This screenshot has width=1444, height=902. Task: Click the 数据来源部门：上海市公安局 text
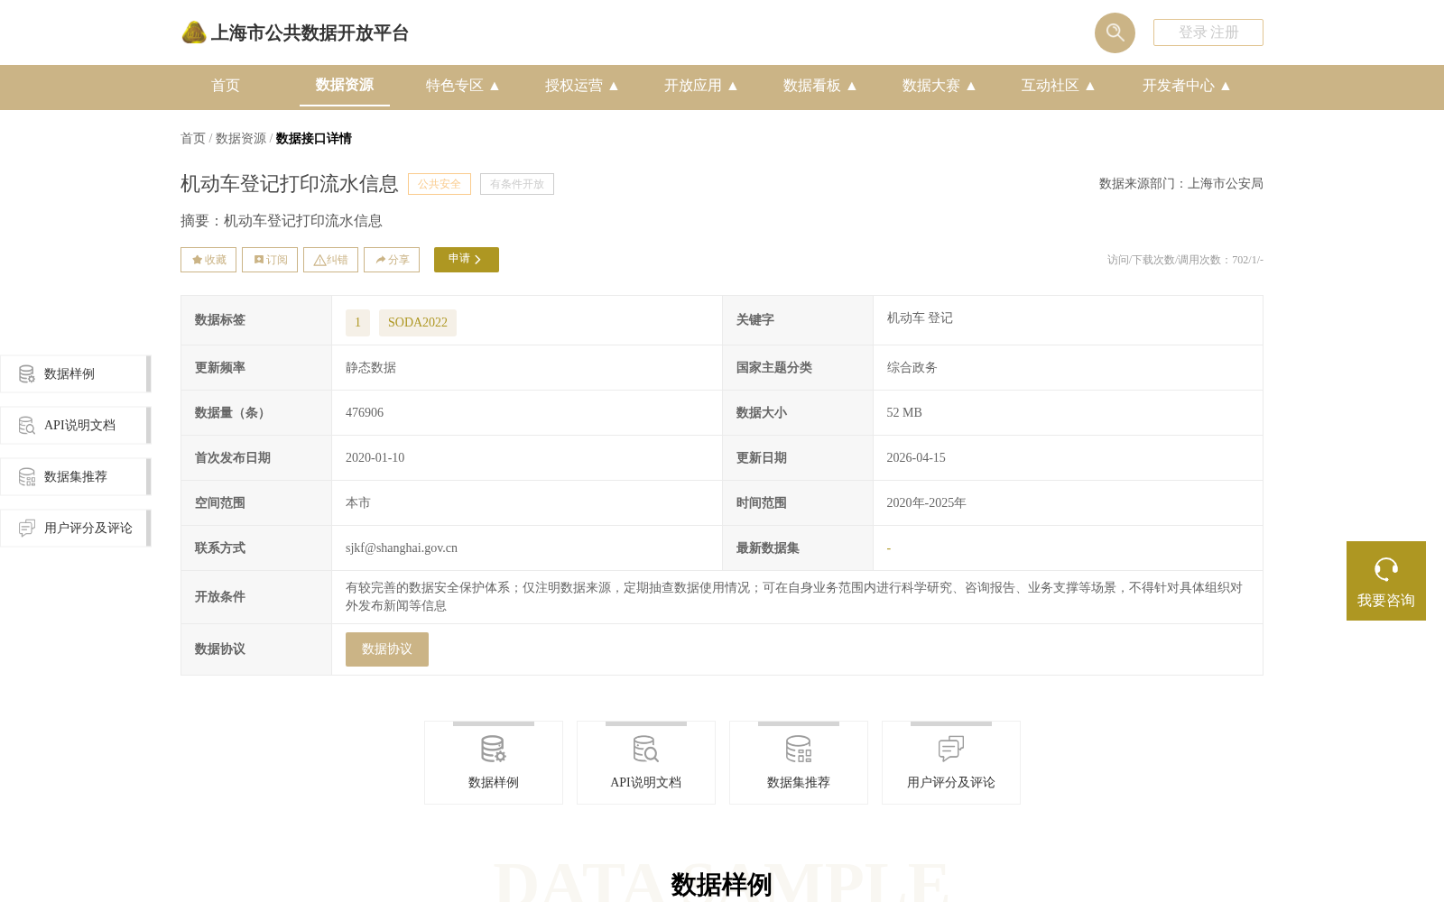click(1181, 184)
